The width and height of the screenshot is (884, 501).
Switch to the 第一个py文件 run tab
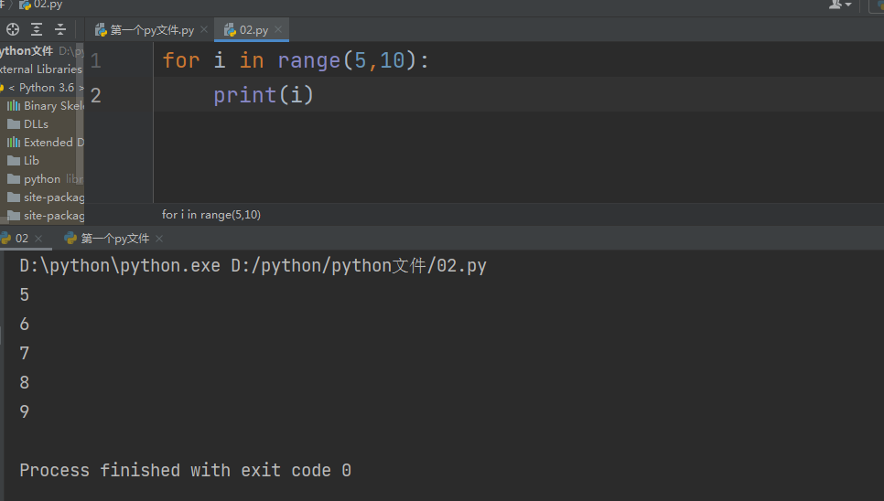(x=114, y=239)
